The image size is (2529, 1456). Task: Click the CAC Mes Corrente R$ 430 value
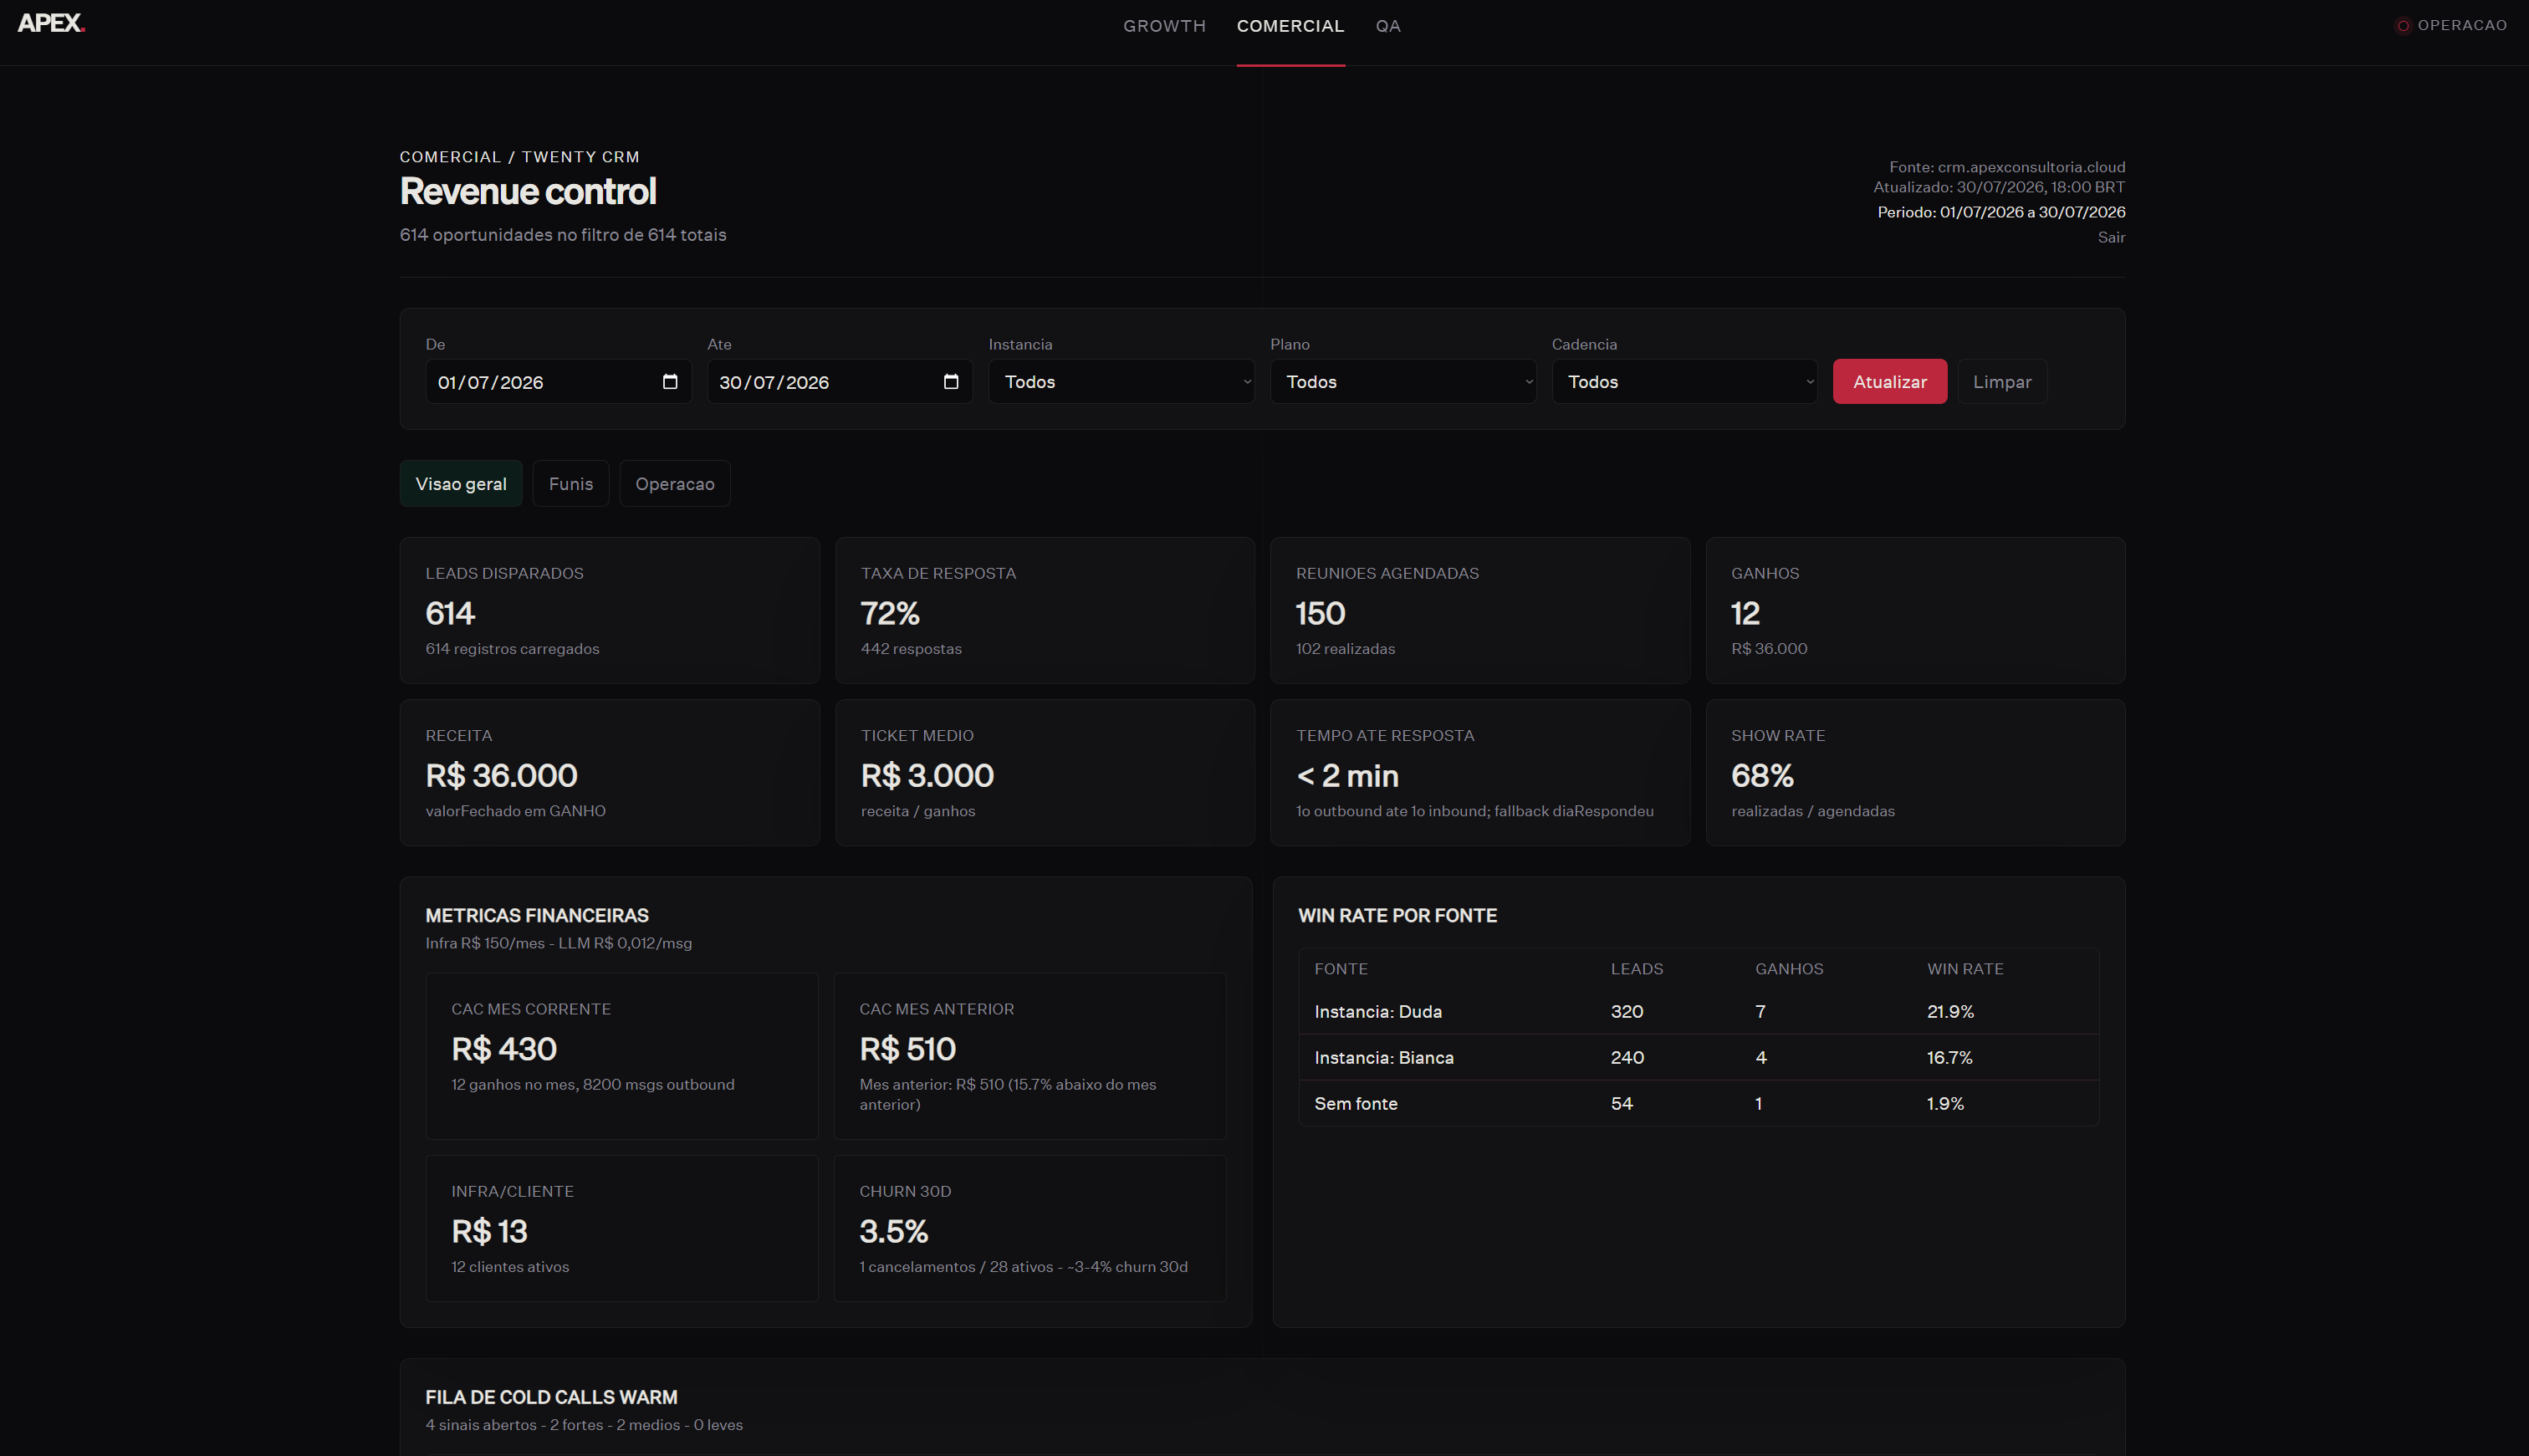504,1049
